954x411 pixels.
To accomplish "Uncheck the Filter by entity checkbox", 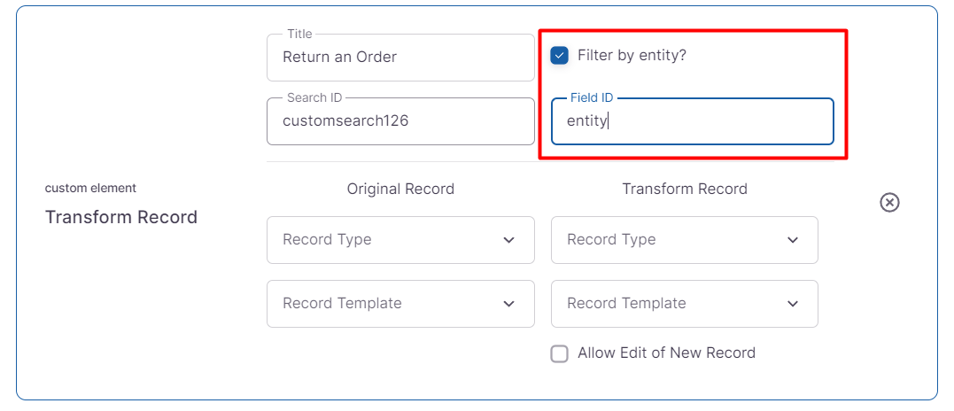I will [x=560, y=56].
